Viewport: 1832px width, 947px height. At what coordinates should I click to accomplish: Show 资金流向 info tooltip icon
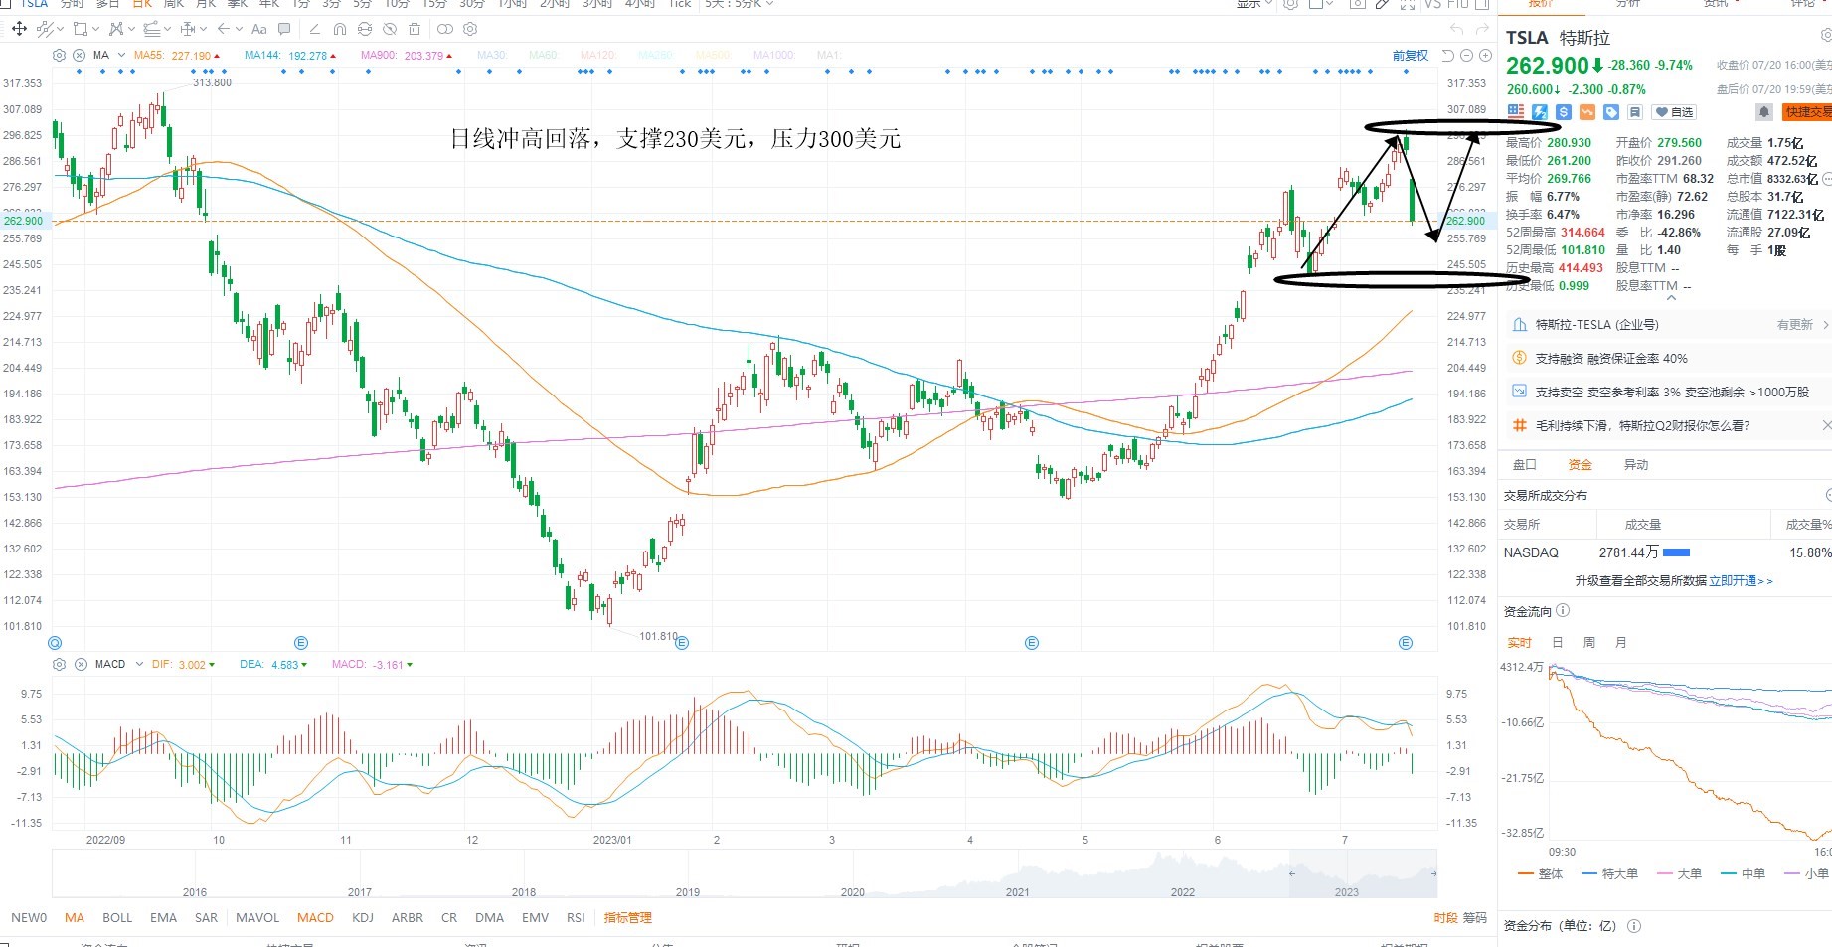coord(1563,611)
